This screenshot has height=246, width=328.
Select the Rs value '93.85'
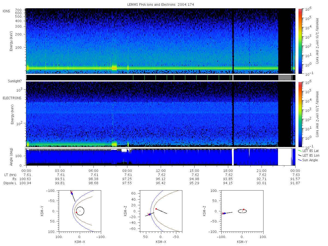pos(228,179)
